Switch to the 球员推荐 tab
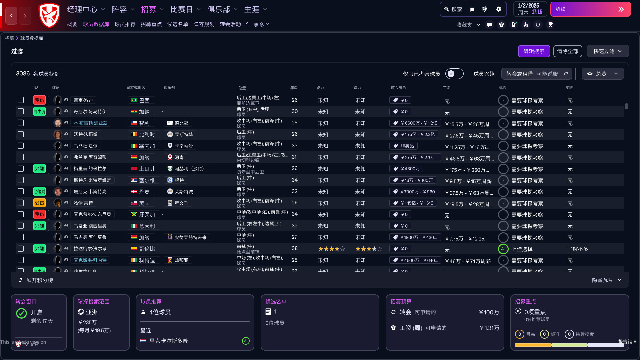Screen dimensions: 640x360 coord(125,24)
